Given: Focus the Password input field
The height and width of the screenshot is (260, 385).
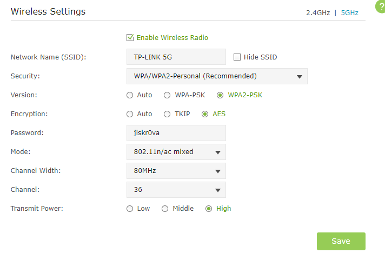Looking at the screenshot, I should point(176,133).
